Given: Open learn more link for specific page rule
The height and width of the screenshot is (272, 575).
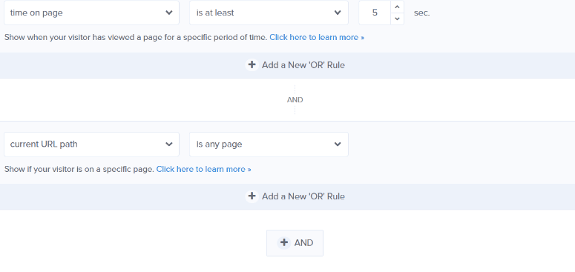Looking at the screenshot, I should pyautogui.click(x=203, y=169).
